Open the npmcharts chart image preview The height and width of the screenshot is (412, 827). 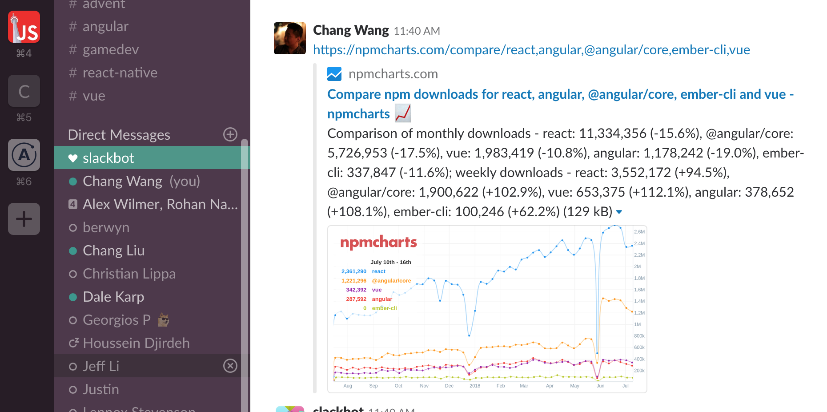[x=487, y=309]
